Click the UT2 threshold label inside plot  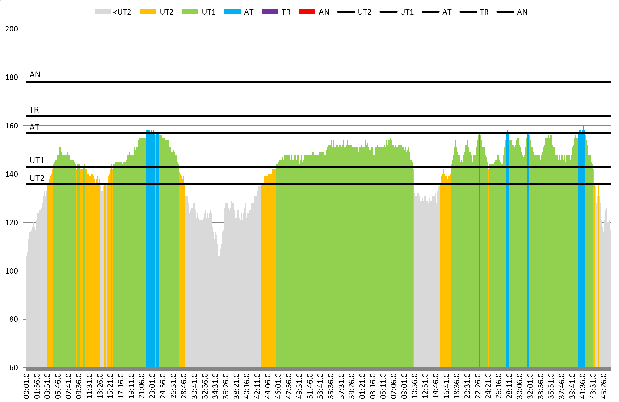click(37, 178)
